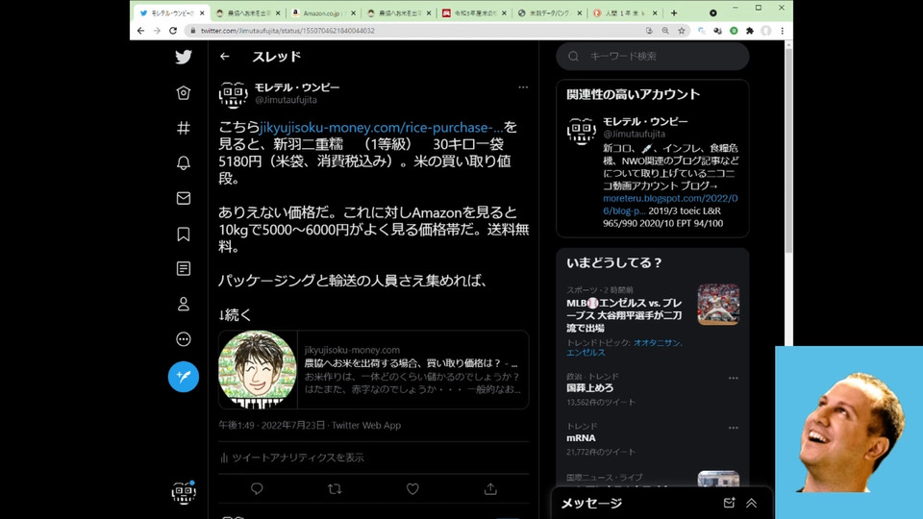Open the More circle-dots sidebar icon
Viewport: 923px width, 519px height.
pos(184,339)
